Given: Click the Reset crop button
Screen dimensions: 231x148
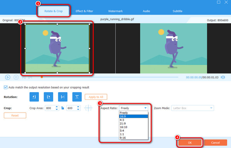Looking at the screenshot, I should 15,115.
